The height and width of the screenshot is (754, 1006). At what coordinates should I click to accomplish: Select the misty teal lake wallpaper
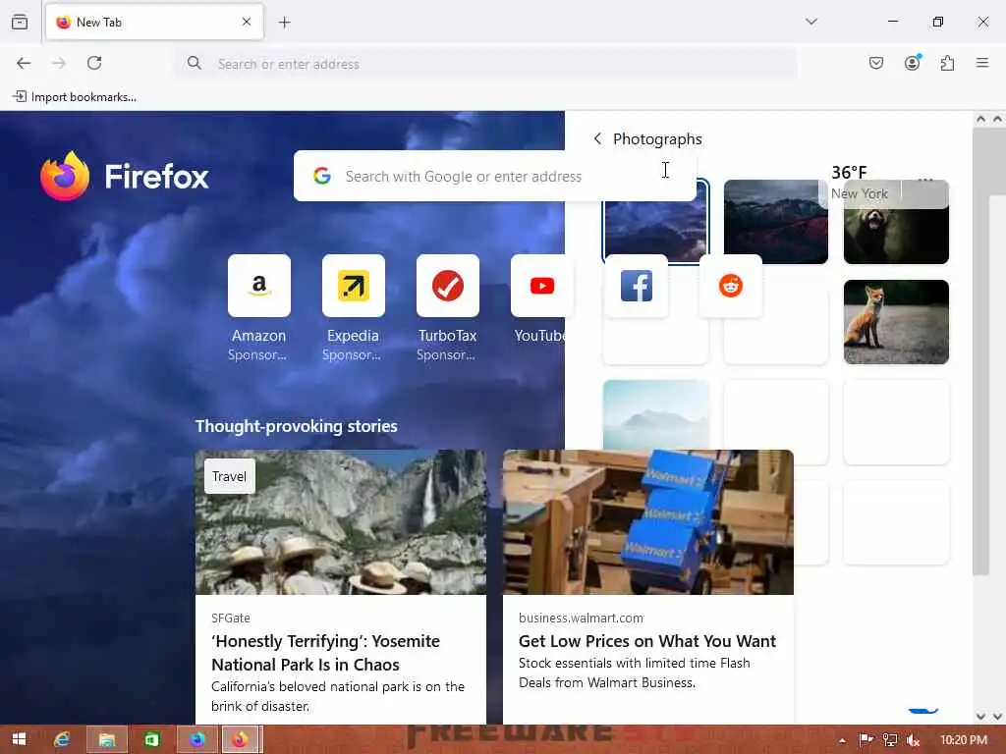tap(655, 415)
